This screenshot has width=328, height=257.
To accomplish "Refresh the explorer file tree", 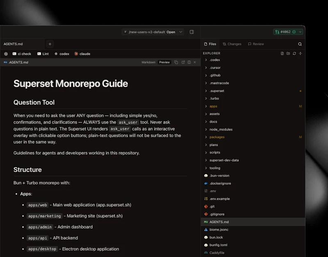I will [294, 53].
